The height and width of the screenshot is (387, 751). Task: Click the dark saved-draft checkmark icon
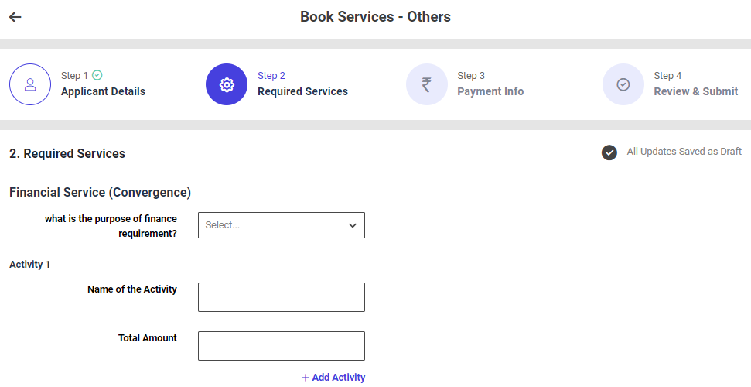[609, 152]
